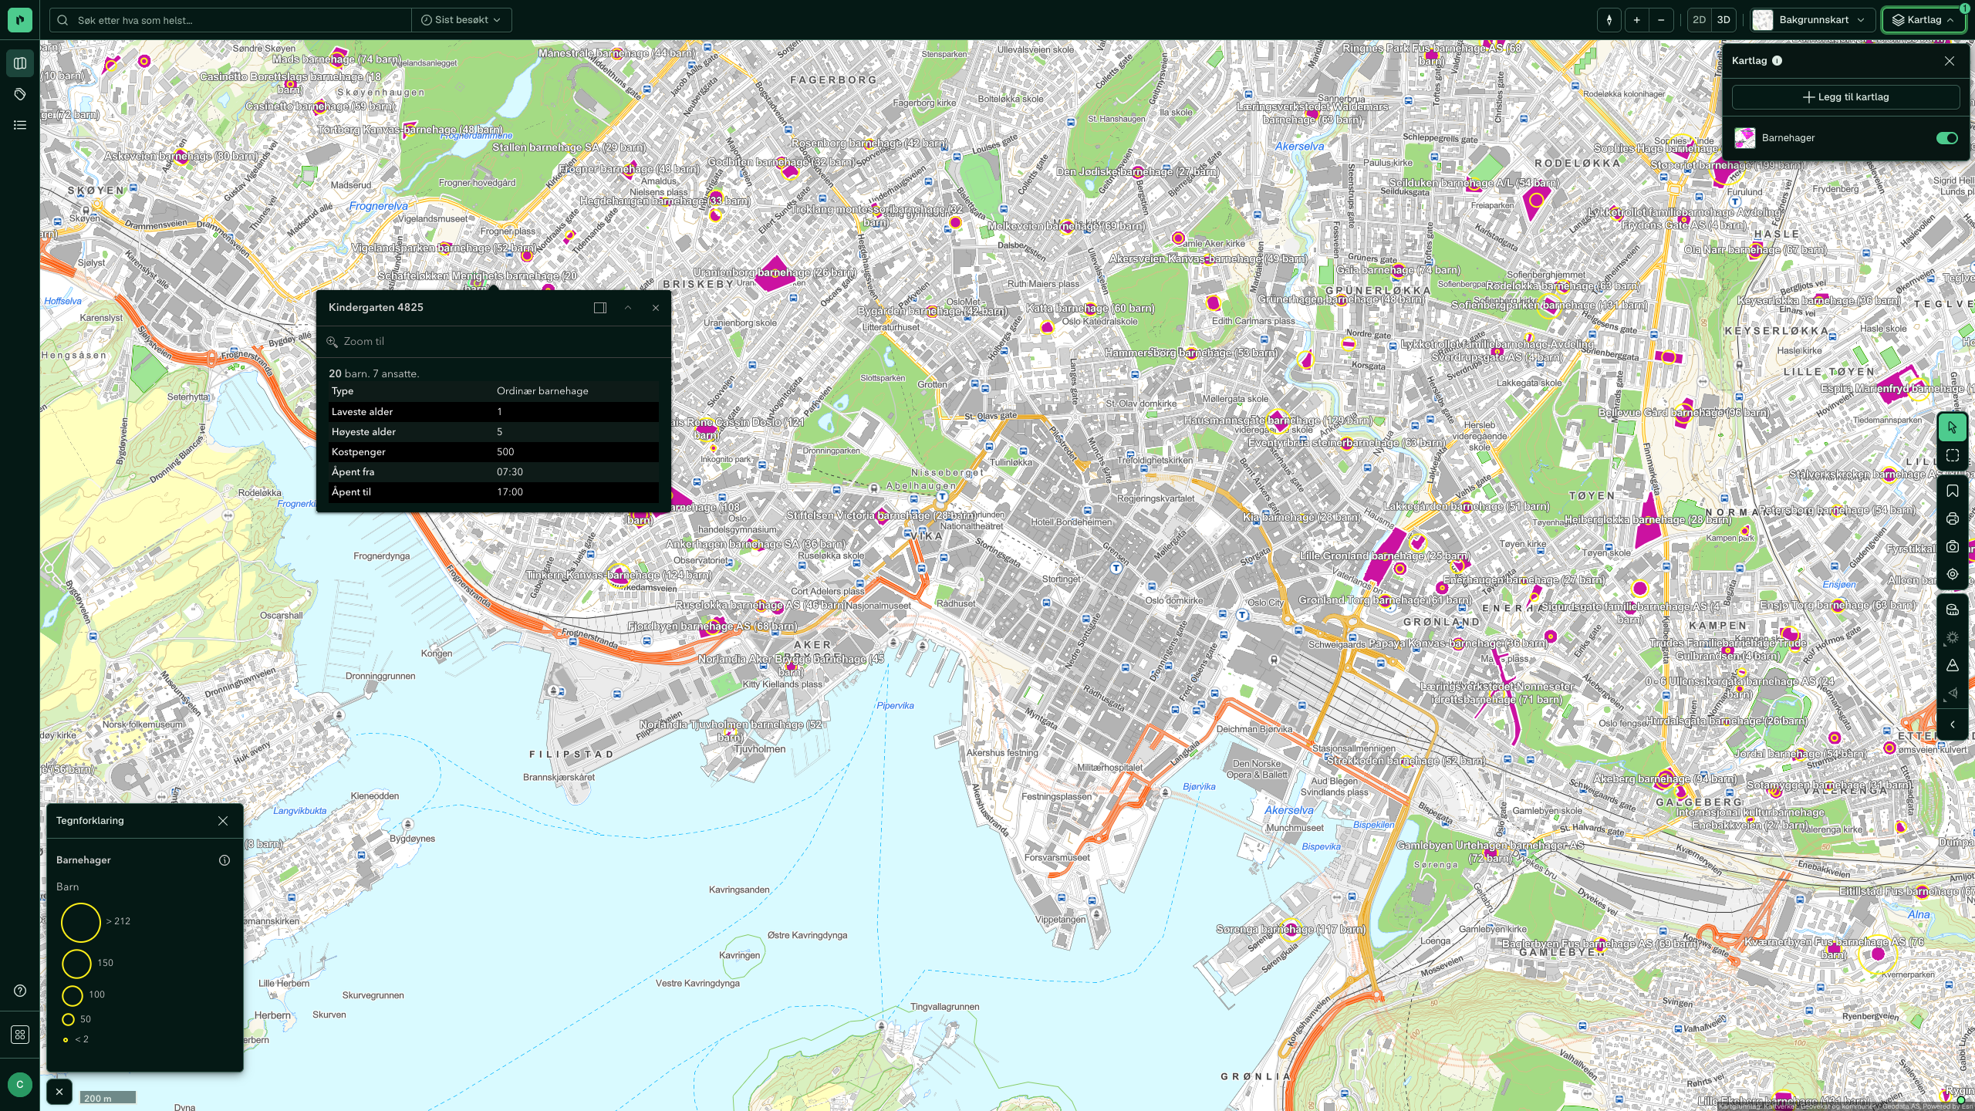This screenshot has height=1111, width=1975.
Task: Reset map orientation with the compass icon
Action: pos(1609,20)
